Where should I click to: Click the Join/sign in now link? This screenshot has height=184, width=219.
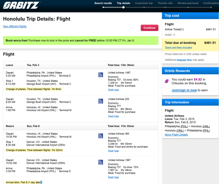point(184,90)
